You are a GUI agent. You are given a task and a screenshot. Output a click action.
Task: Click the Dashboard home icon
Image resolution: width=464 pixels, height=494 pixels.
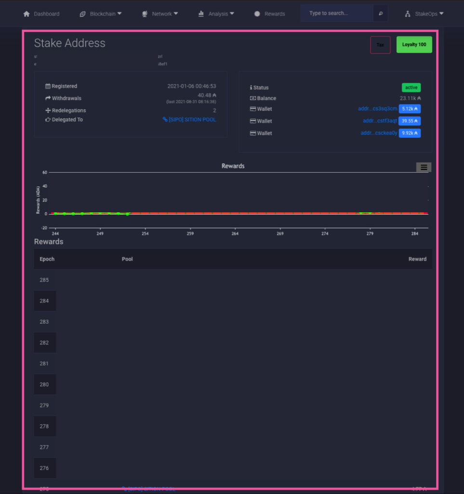(x=27, y=14)
